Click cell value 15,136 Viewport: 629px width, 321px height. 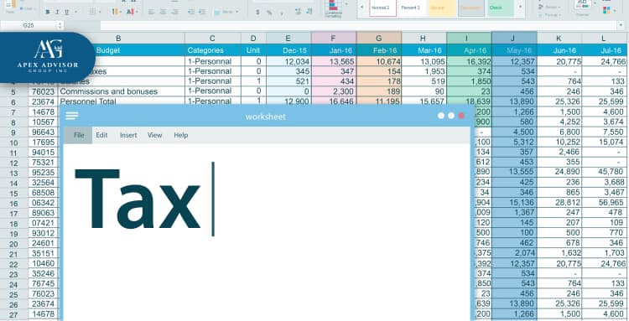514,202
